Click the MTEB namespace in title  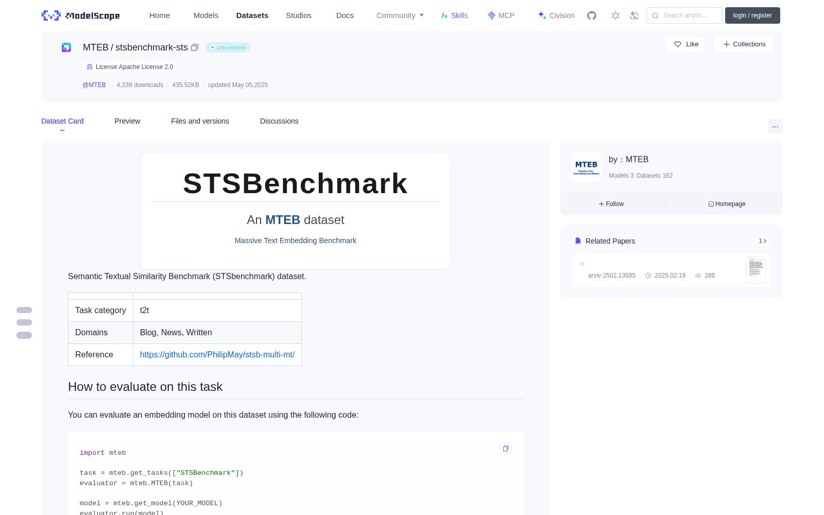tap(96, 47)
